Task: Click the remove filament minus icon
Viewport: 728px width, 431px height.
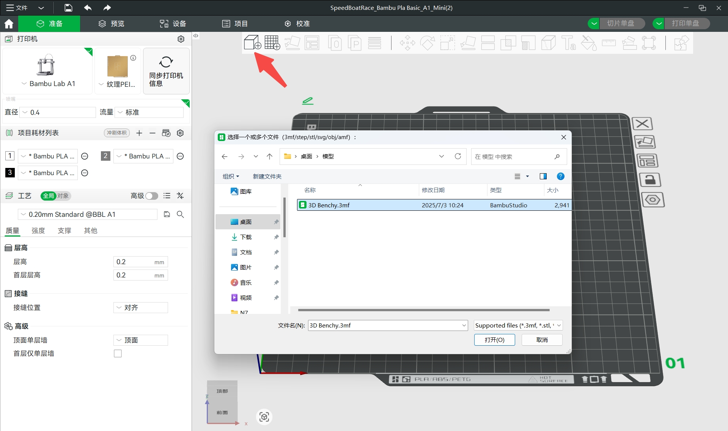Action: point(152,133)
